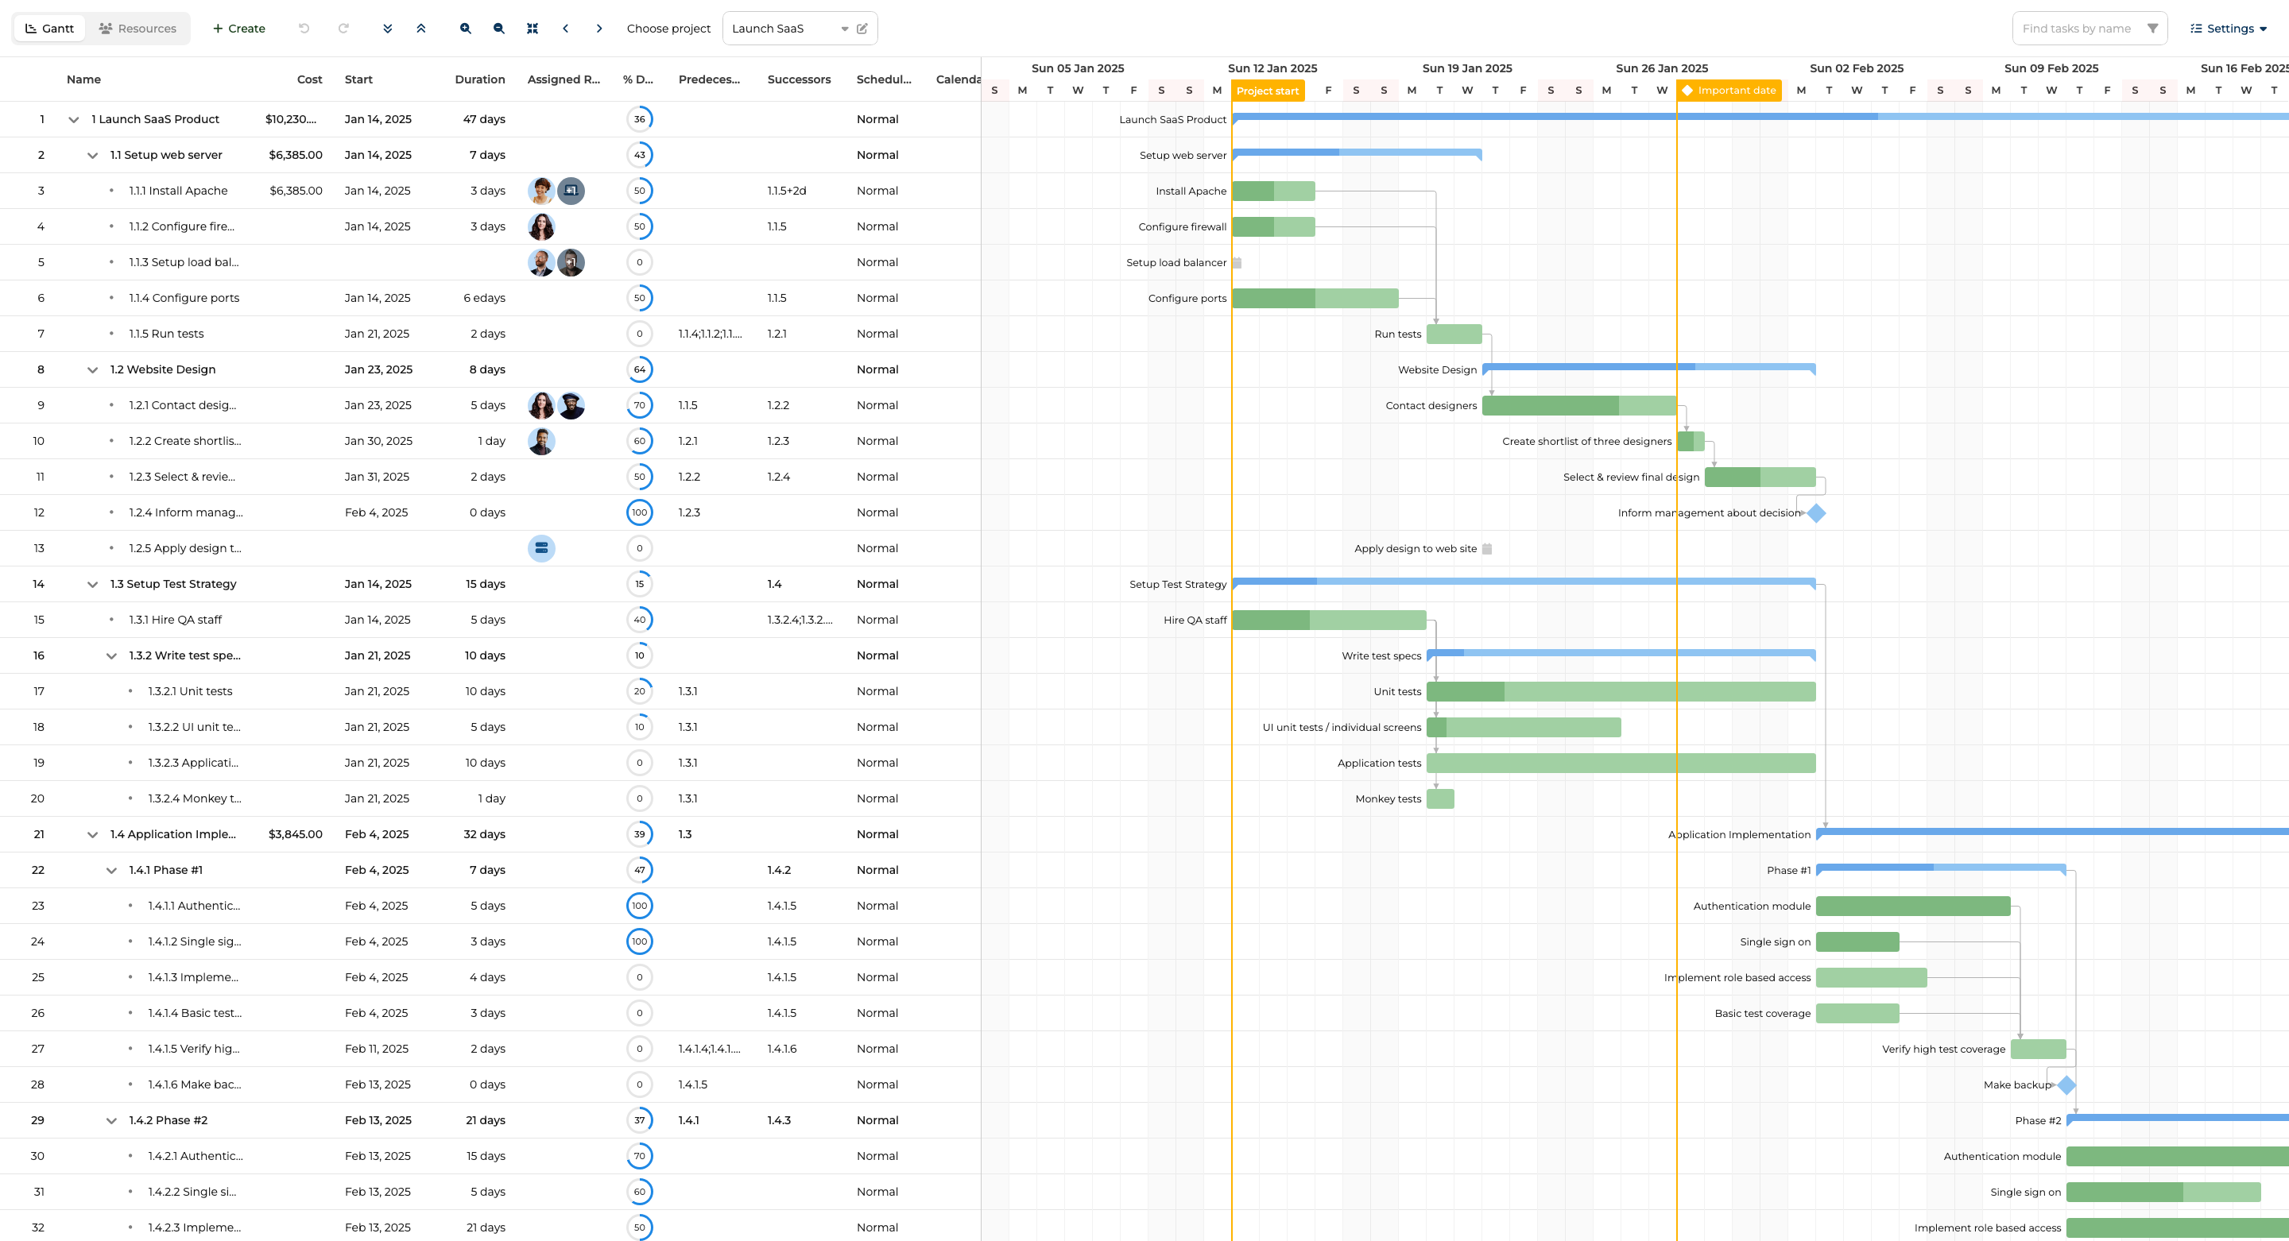The image size is (2289, 1241).
Task: Expand all tasks with double-down chevrons
Action: pyautogui.click(x=387, y=29)
